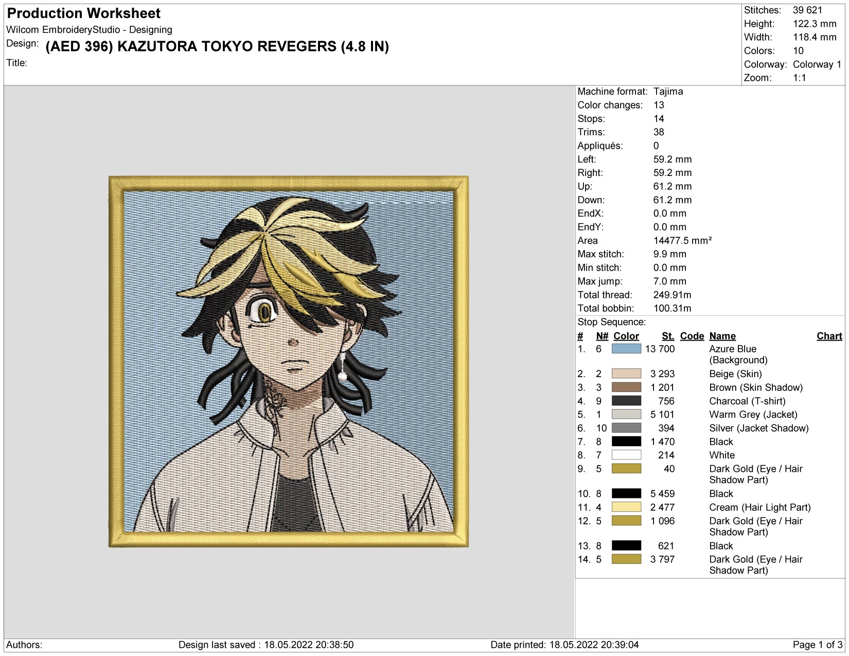The width and height of the screenshot is (849, 656).
Task: Click 'Wilcom EmbroideryStudio - Designing' text
Action: (89, 29)
